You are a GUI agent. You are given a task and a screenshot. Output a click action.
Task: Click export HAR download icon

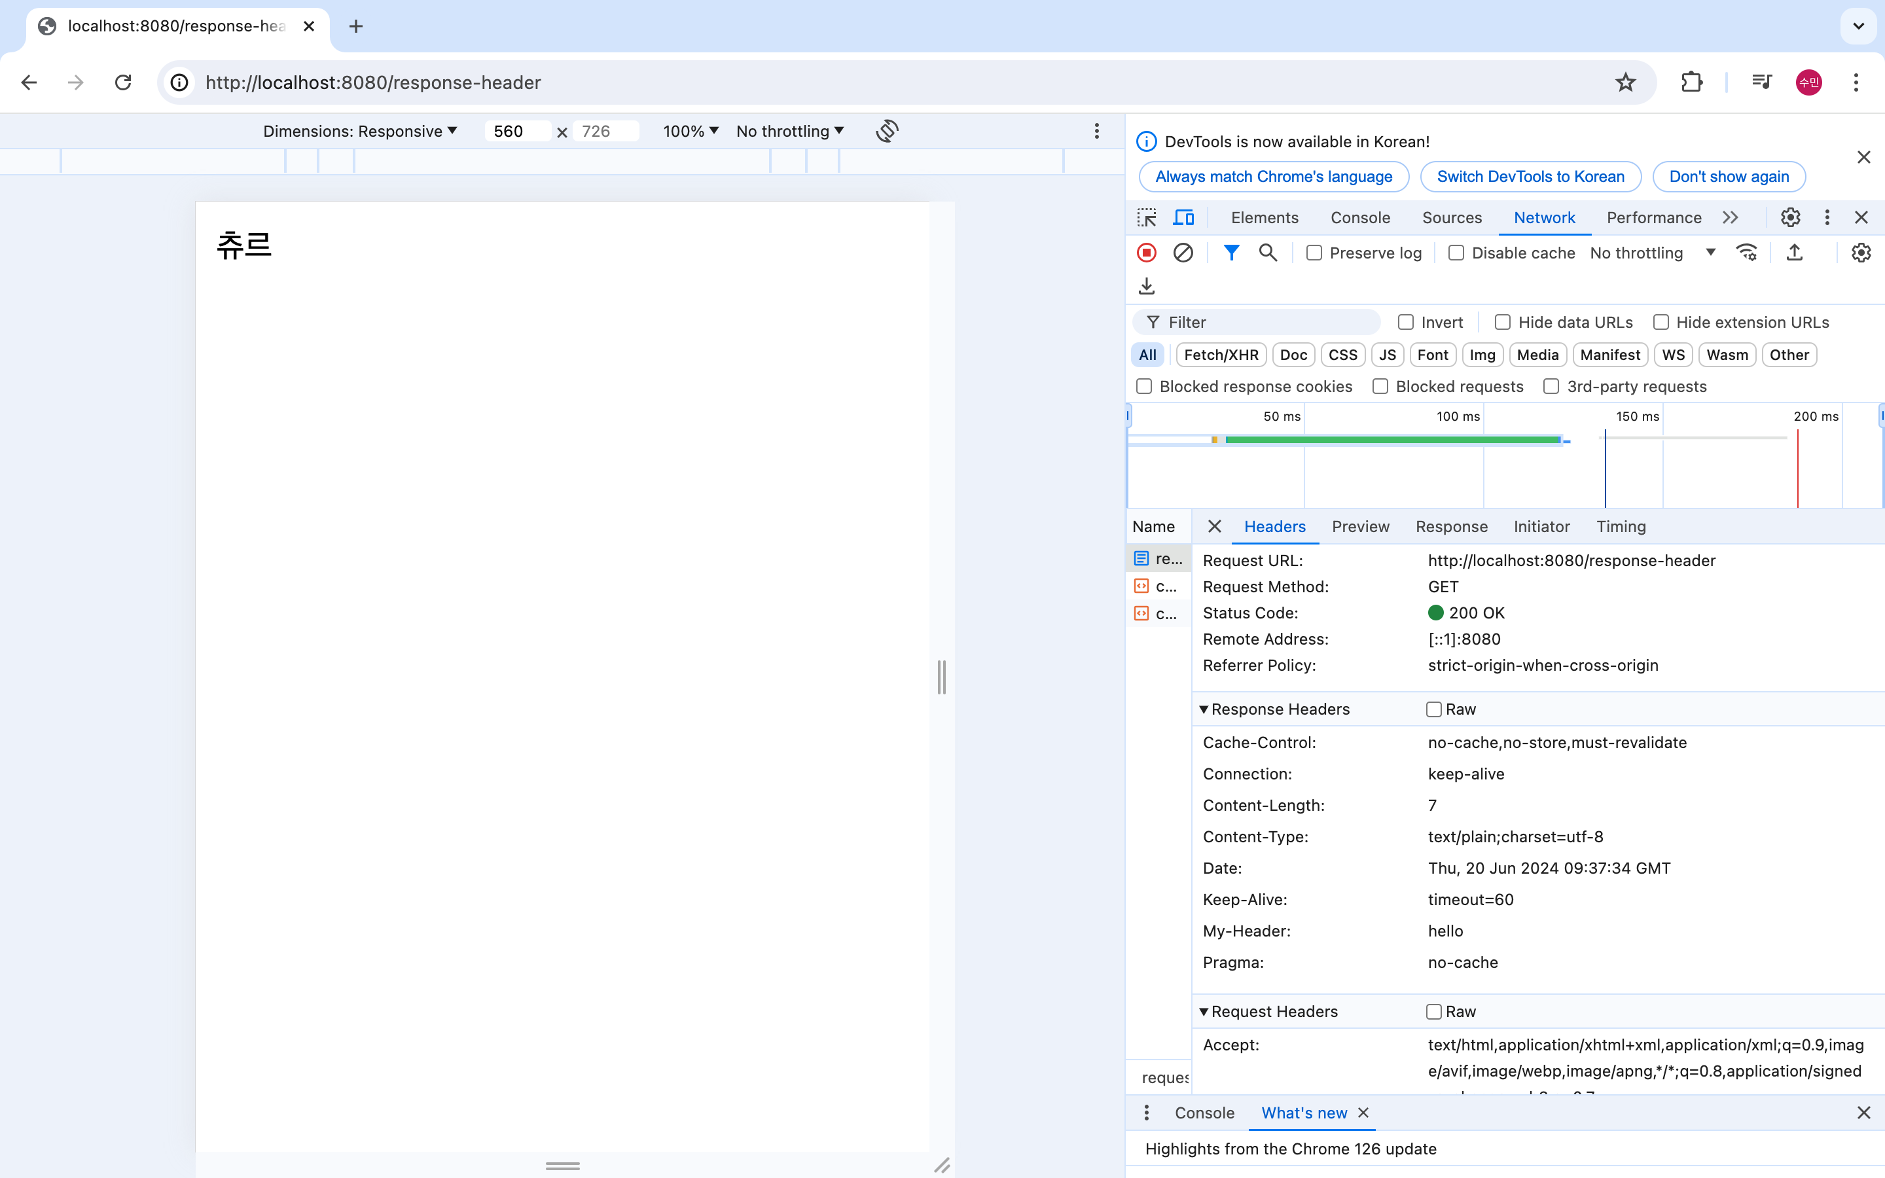click(x=1147, y=286)
